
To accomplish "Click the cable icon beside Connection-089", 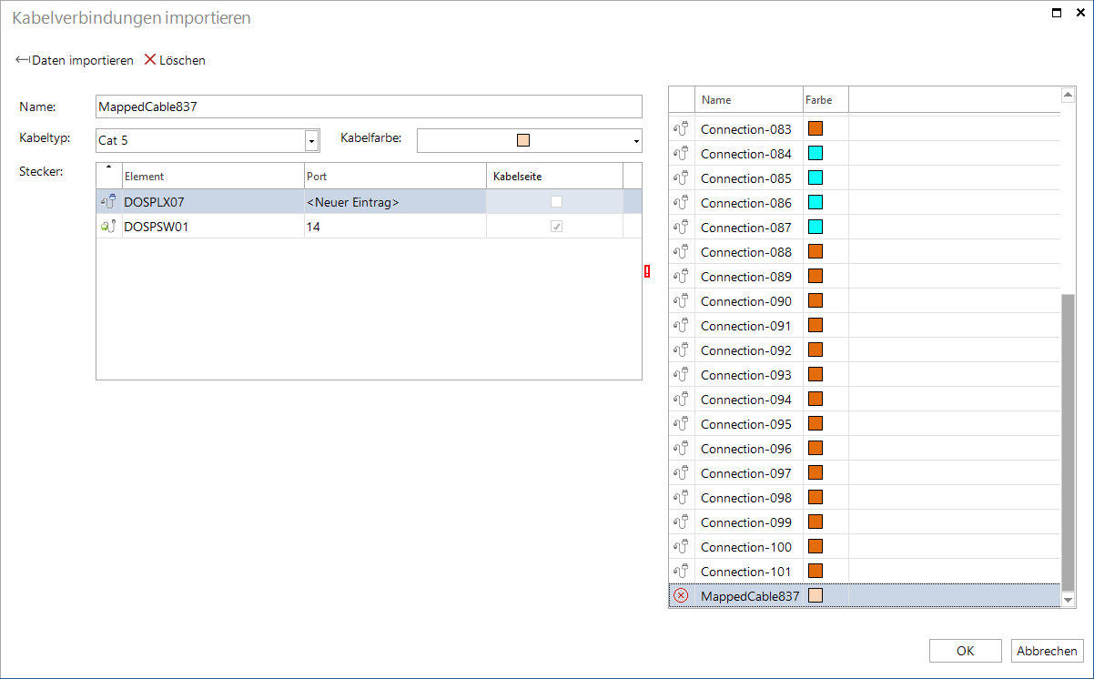I will click(x=681, y=277).
